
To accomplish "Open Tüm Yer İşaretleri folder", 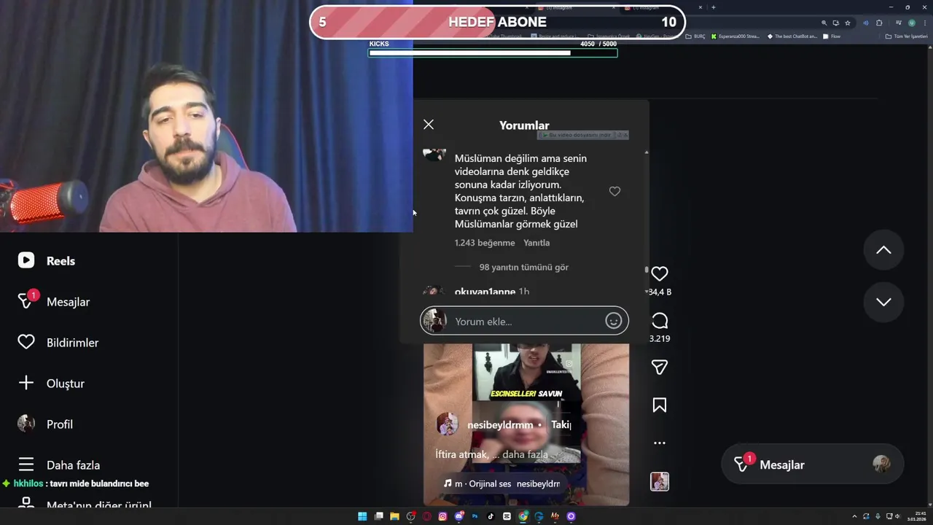I will tap(906, 36).
